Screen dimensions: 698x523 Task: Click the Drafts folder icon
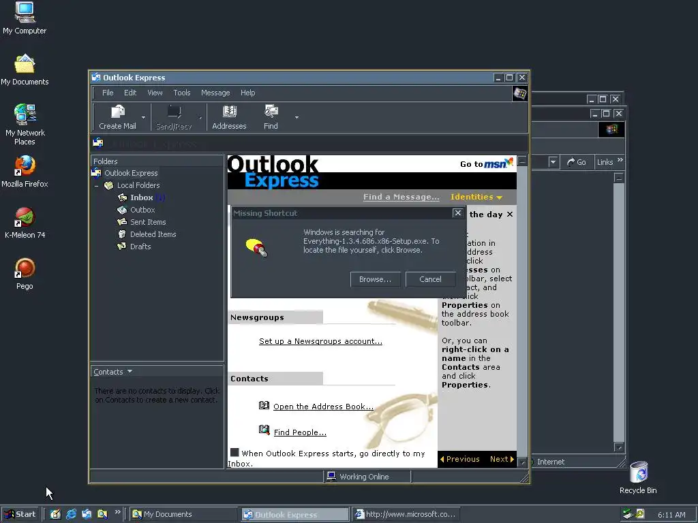tap(122, 247)
